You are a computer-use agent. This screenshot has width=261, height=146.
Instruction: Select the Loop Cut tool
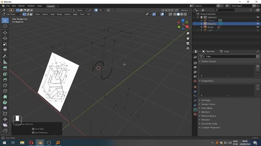pyautogui.click(x=5, y=85)
